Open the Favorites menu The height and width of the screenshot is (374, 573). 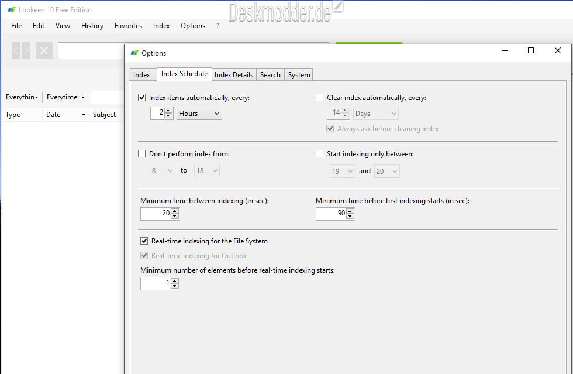128,26
